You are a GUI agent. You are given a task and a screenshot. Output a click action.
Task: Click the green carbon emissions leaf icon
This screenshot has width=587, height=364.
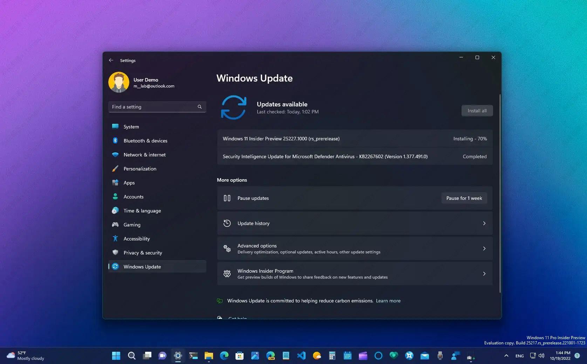pyautogui.click(x=220, y=301)
